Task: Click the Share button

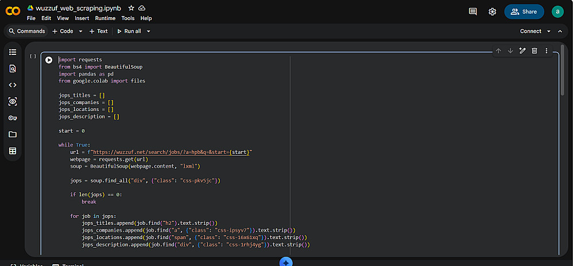Action: 524,11
